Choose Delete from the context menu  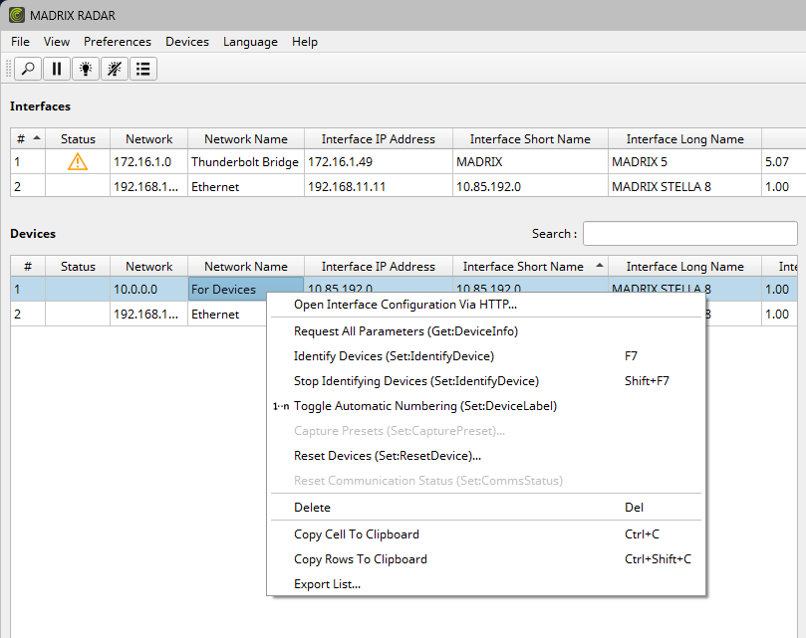tap(486, 508)
